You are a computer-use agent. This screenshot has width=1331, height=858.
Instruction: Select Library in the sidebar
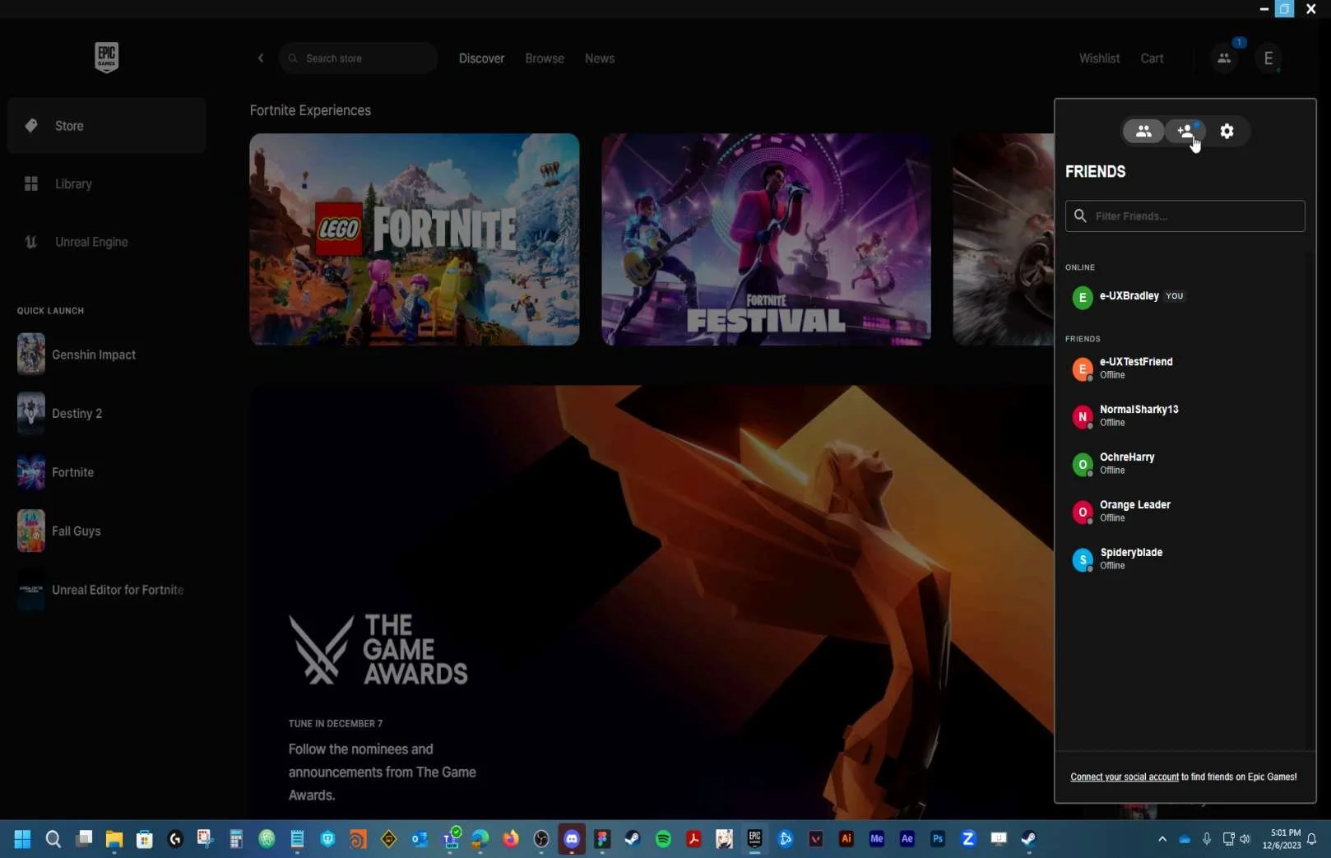[x=106, y=184]
